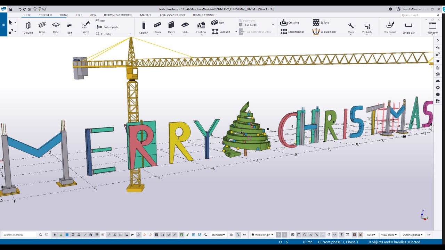The image size is (445, 250).
Task: Choose rebar By guidelines
Action: coord(324,32)
